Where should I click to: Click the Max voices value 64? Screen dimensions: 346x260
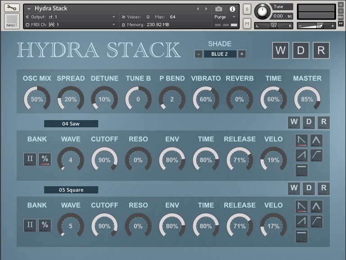click(x=173, y=17)
